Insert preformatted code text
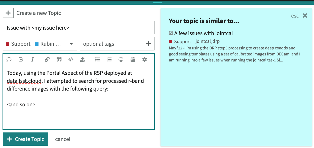This screenshot has height=148, width=314. click(71, 59)
